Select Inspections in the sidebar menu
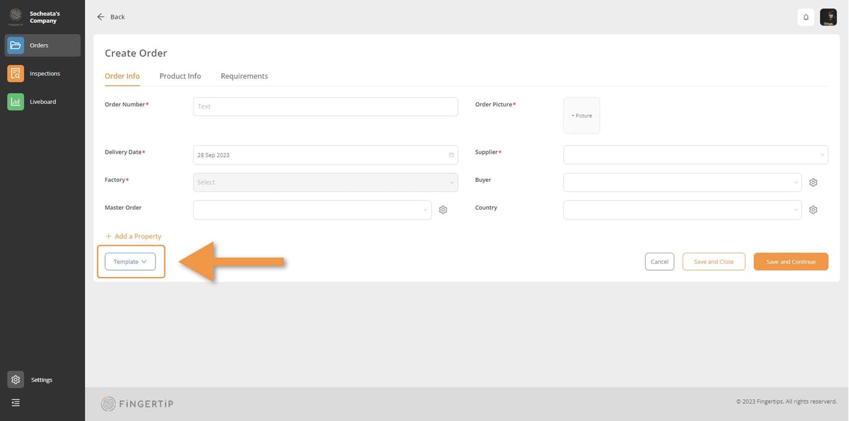849x421 pixels. click(x=45, y=73)
